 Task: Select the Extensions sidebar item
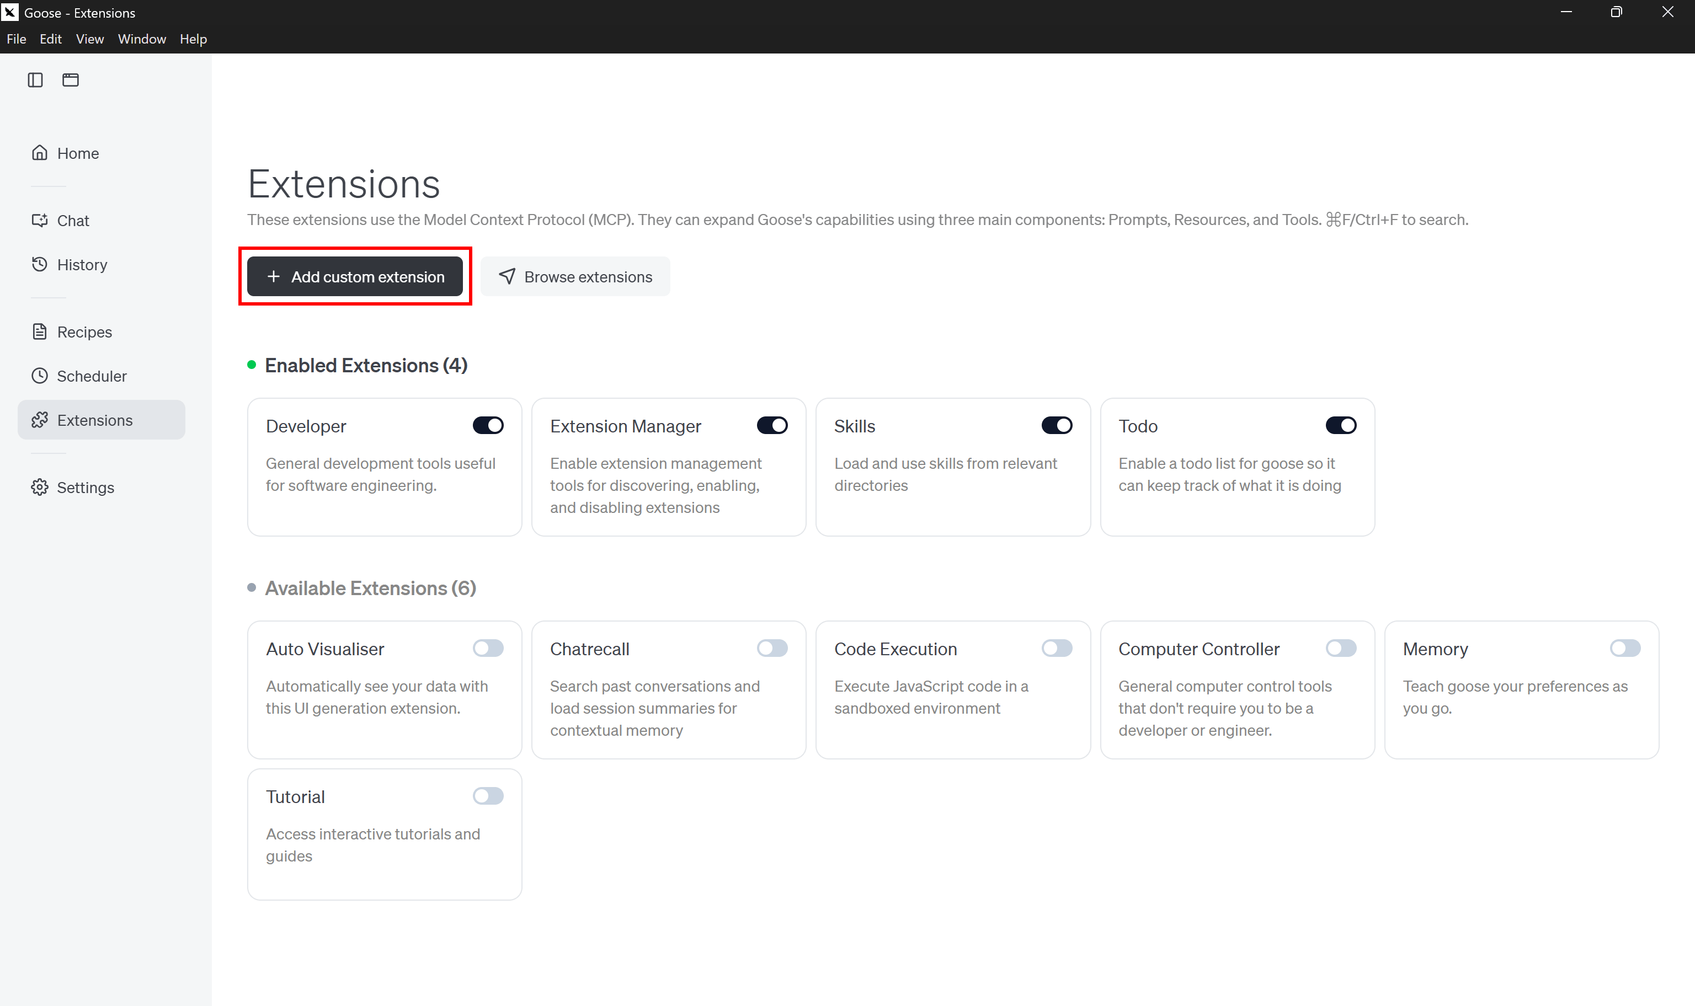tap(101, 420)
